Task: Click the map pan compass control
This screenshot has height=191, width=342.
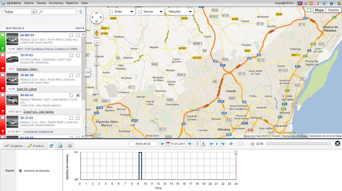Action: (x=97, y=17)
